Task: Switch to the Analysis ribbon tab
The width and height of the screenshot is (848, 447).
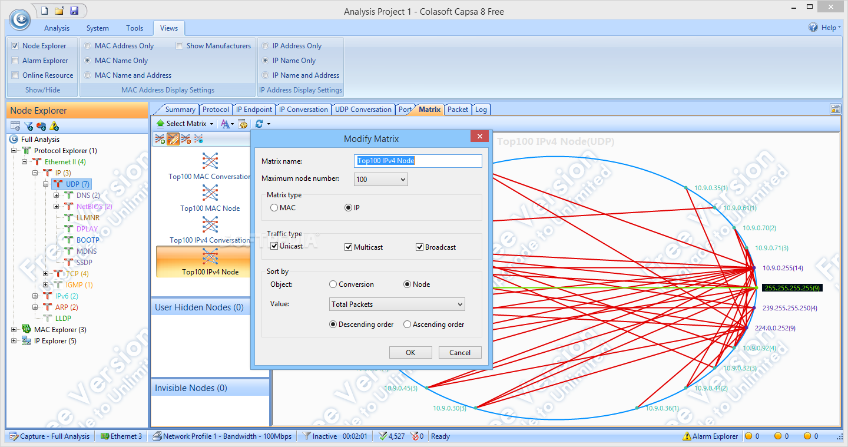Action: (57, 28)
